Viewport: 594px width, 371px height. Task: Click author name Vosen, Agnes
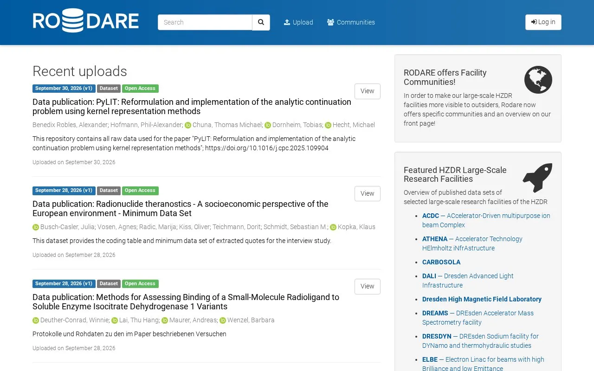click(116, 227)
